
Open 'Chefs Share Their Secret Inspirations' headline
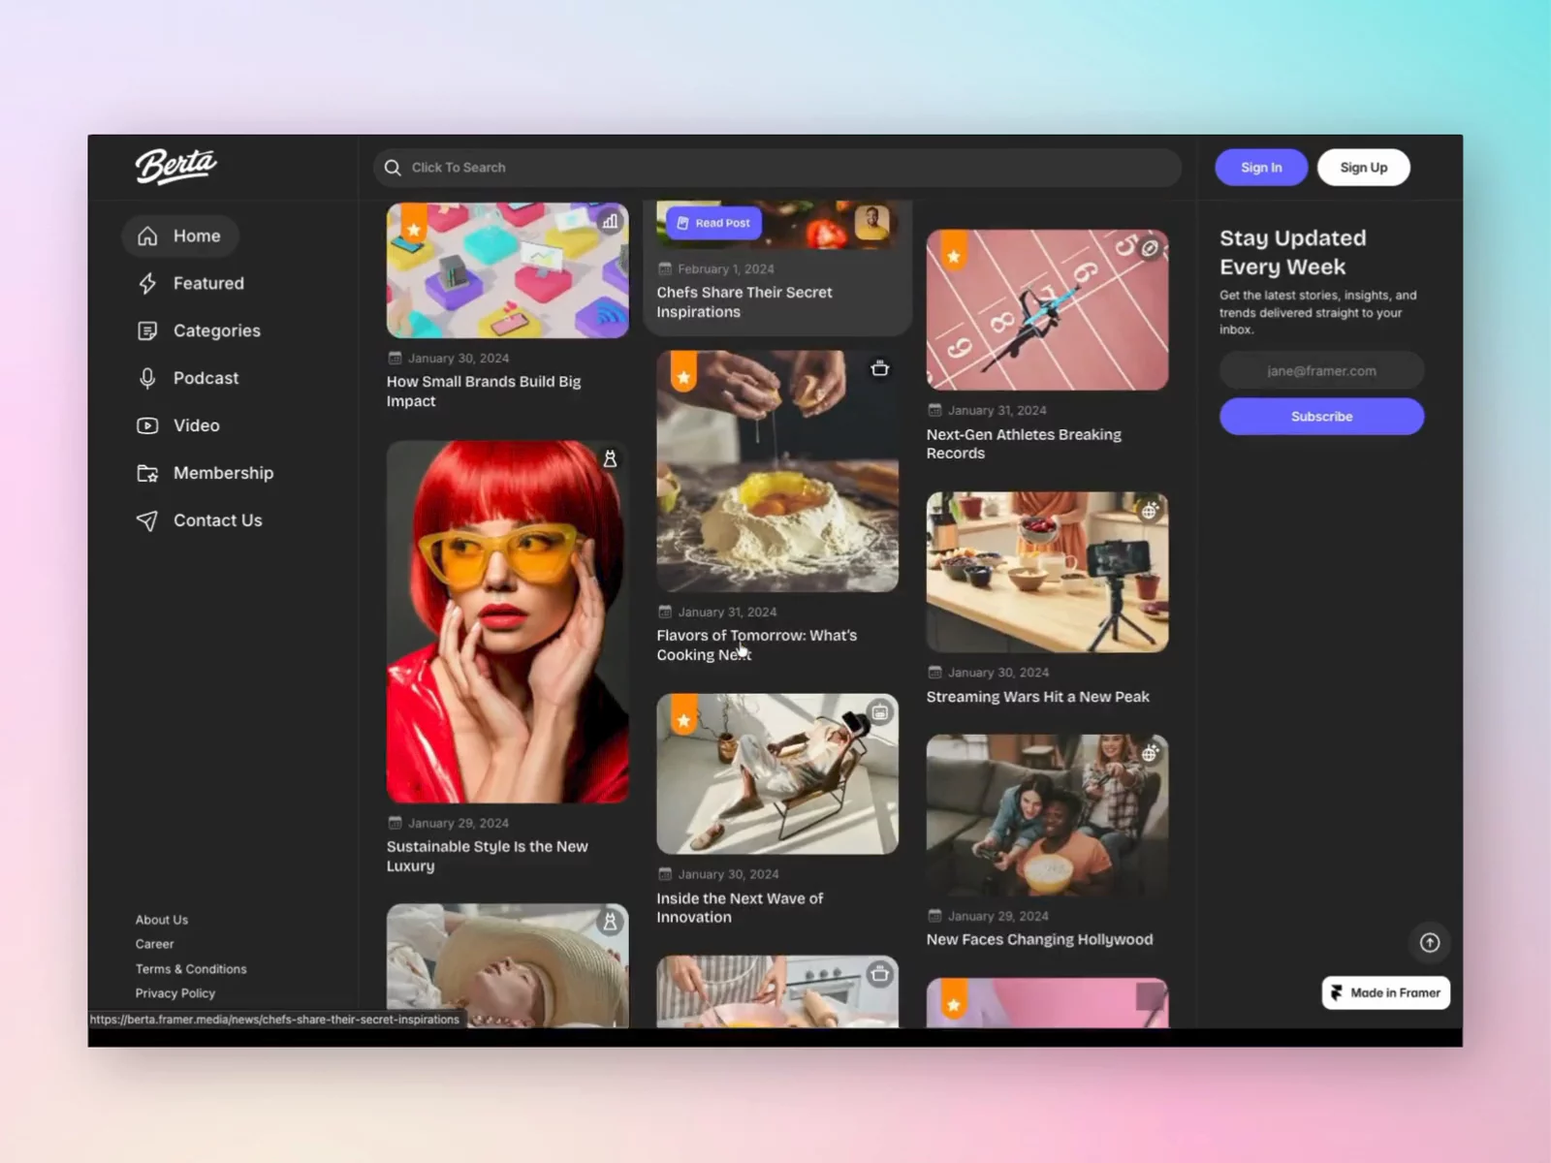point(744,302)
